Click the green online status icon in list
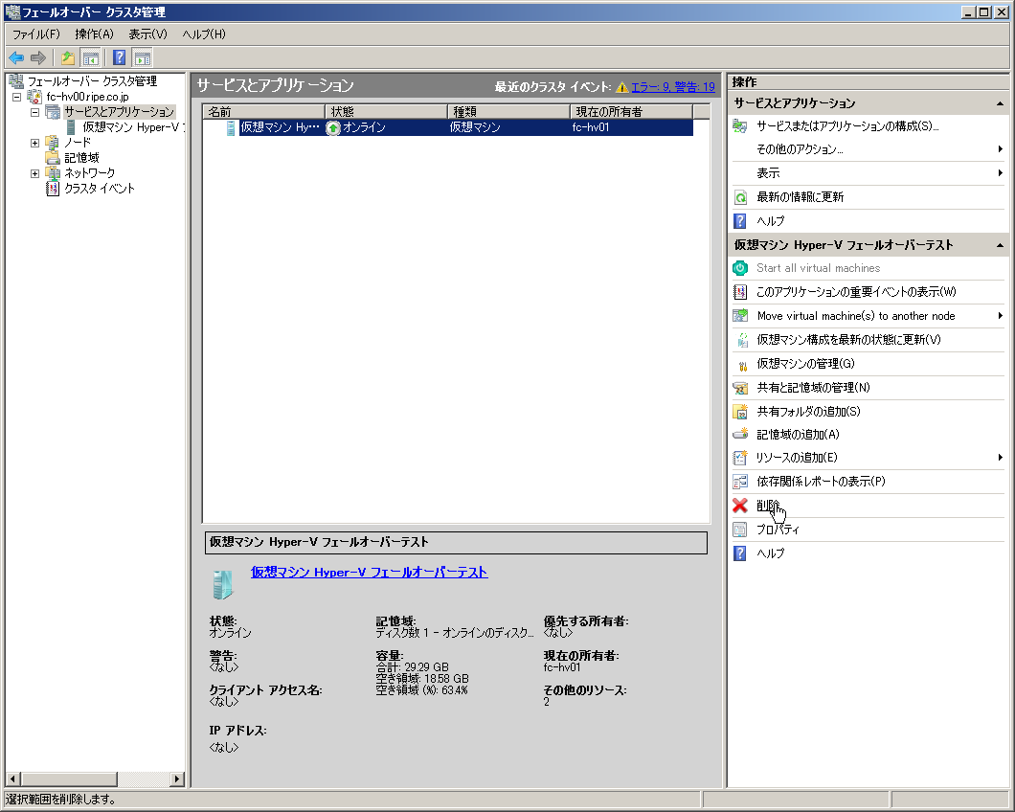This screenshot has width=1015, height=812. coord(332,128)
